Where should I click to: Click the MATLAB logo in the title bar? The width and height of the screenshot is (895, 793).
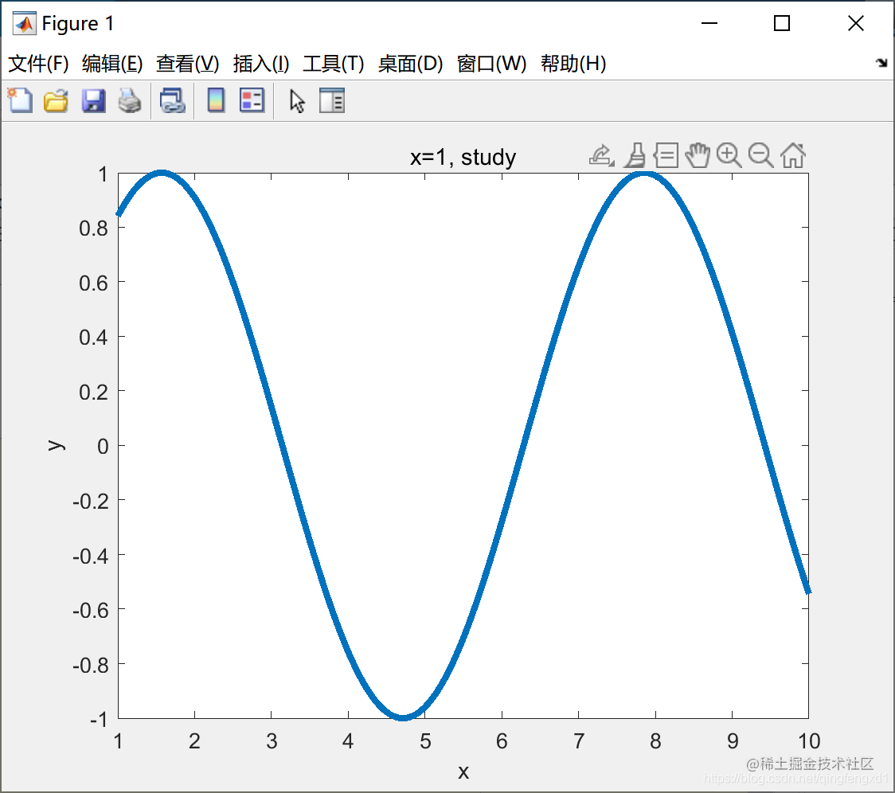[x=24, y=23]
